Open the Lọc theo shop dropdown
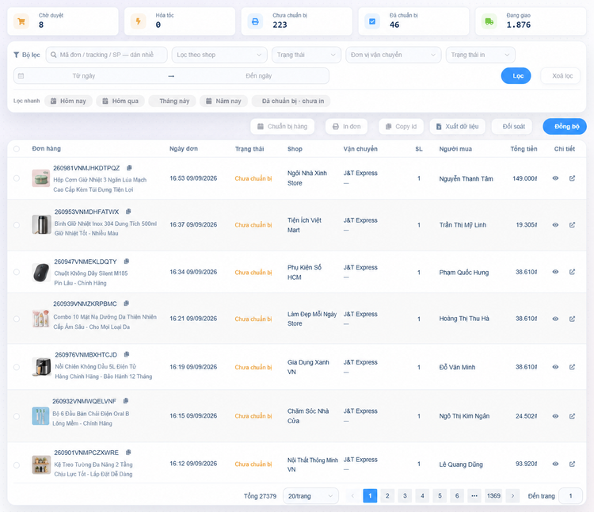594x512 pixels. (x=219, y=55)
